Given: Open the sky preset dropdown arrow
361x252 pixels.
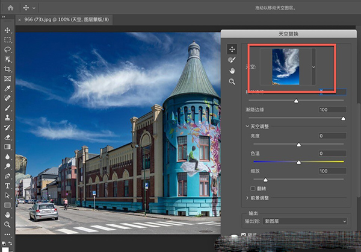Looking at the screenshot, I should [314, 66].
